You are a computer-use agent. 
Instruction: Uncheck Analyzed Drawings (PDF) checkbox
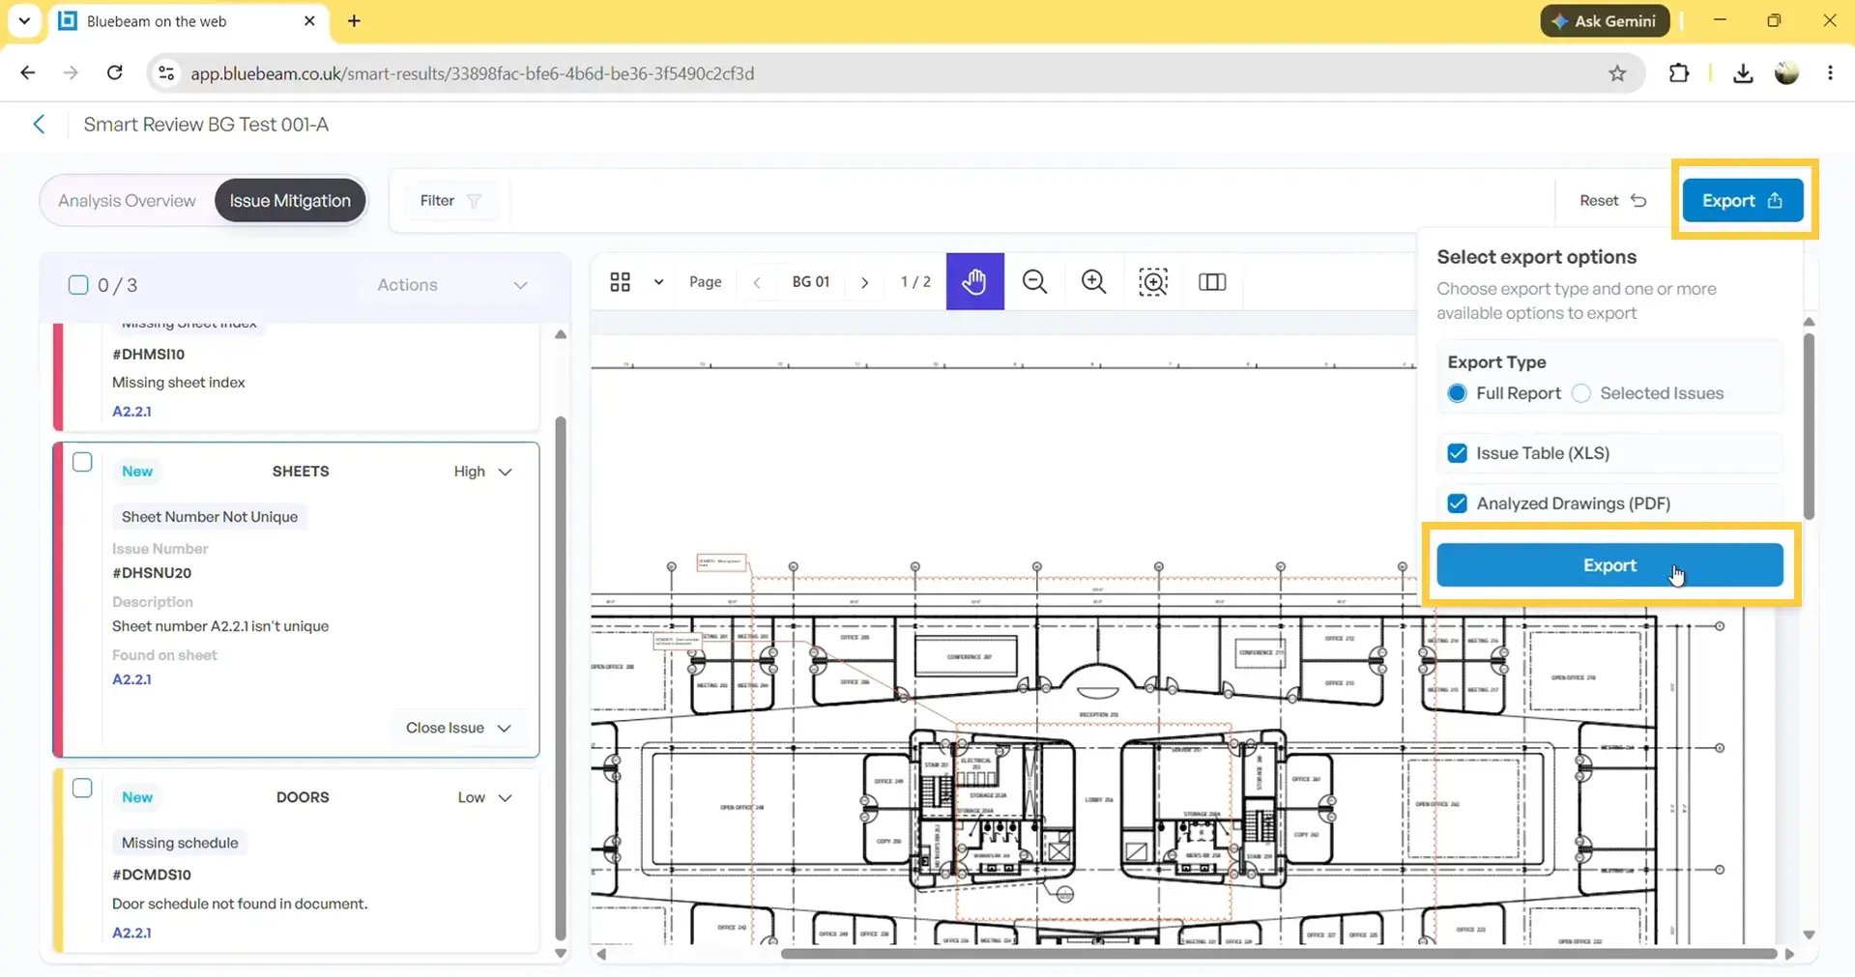pos(1457,503)
